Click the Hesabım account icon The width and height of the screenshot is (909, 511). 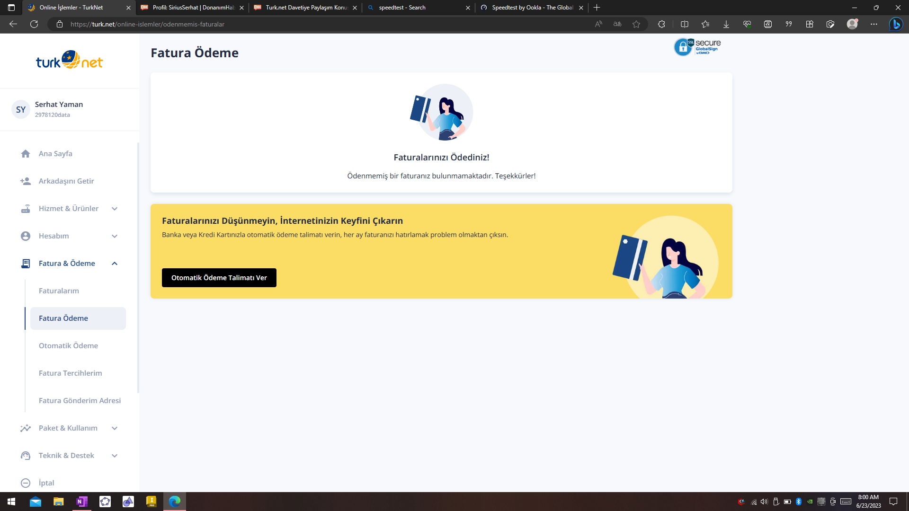click(26, 236)
